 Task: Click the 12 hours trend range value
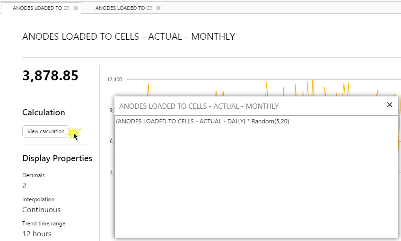click(x=37, y=234)
